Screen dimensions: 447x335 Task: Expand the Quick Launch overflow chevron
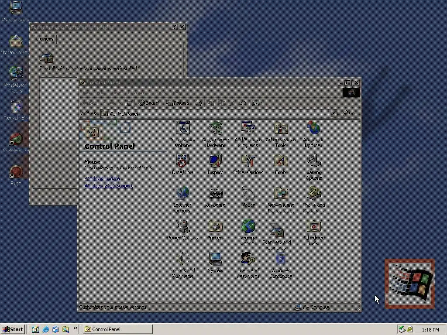point(75,328)
